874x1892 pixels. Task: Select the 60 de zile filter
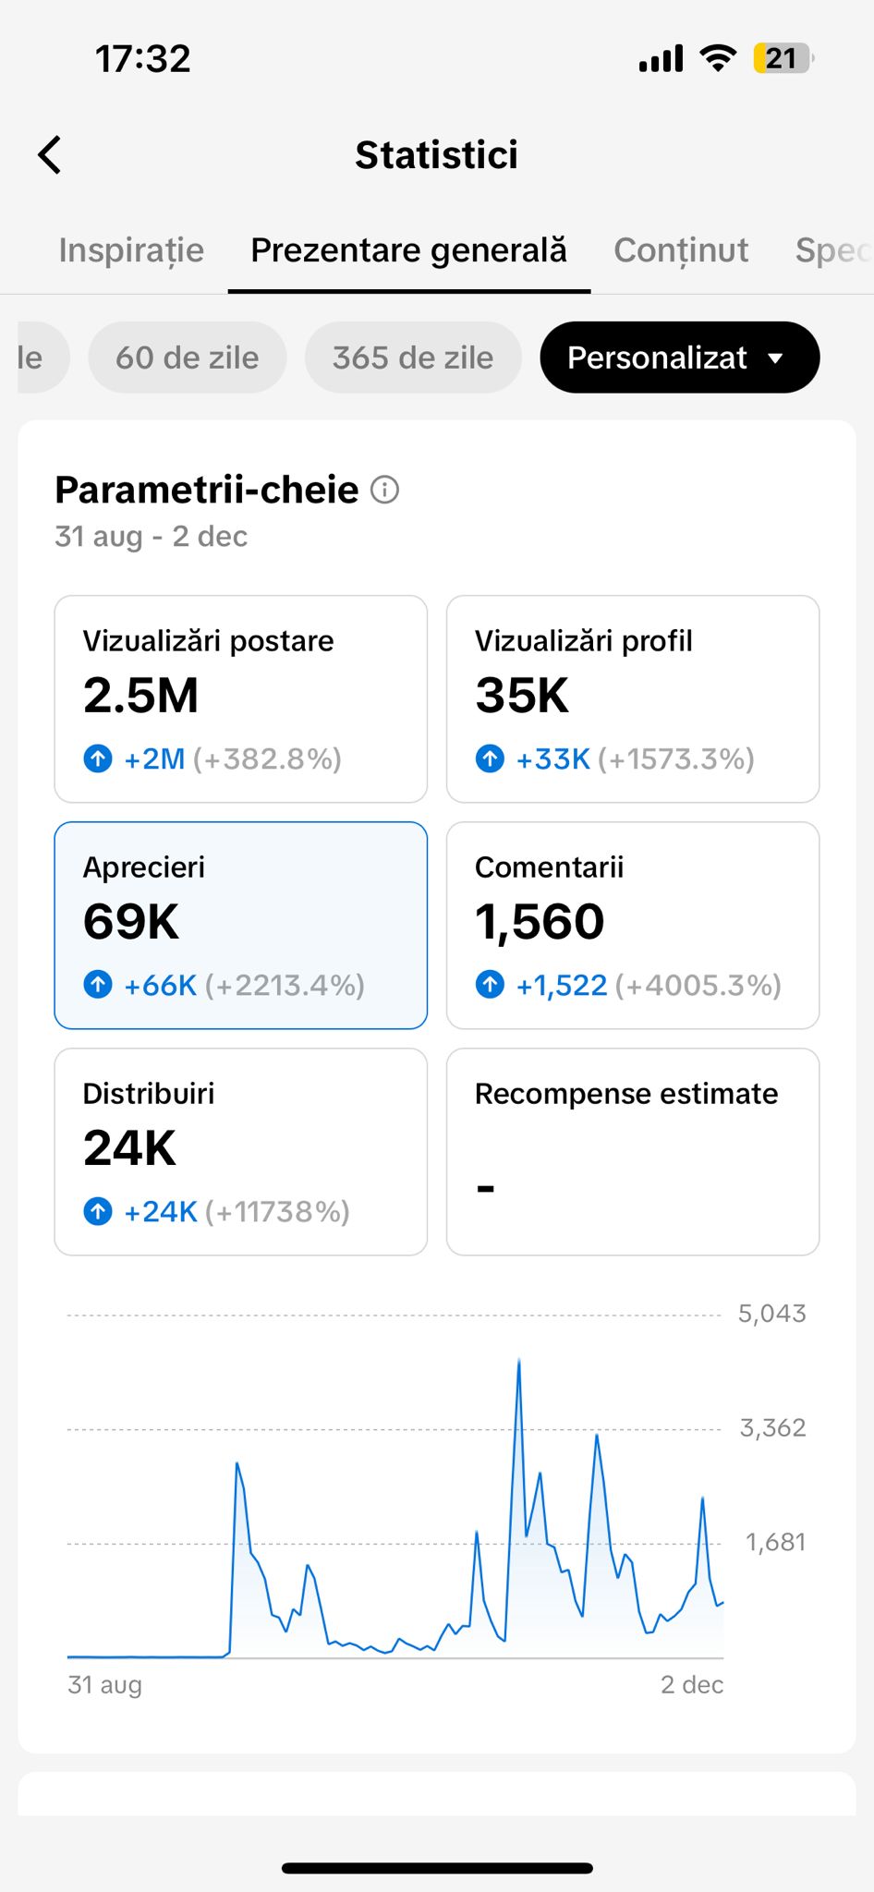click(x=187, y=358)
